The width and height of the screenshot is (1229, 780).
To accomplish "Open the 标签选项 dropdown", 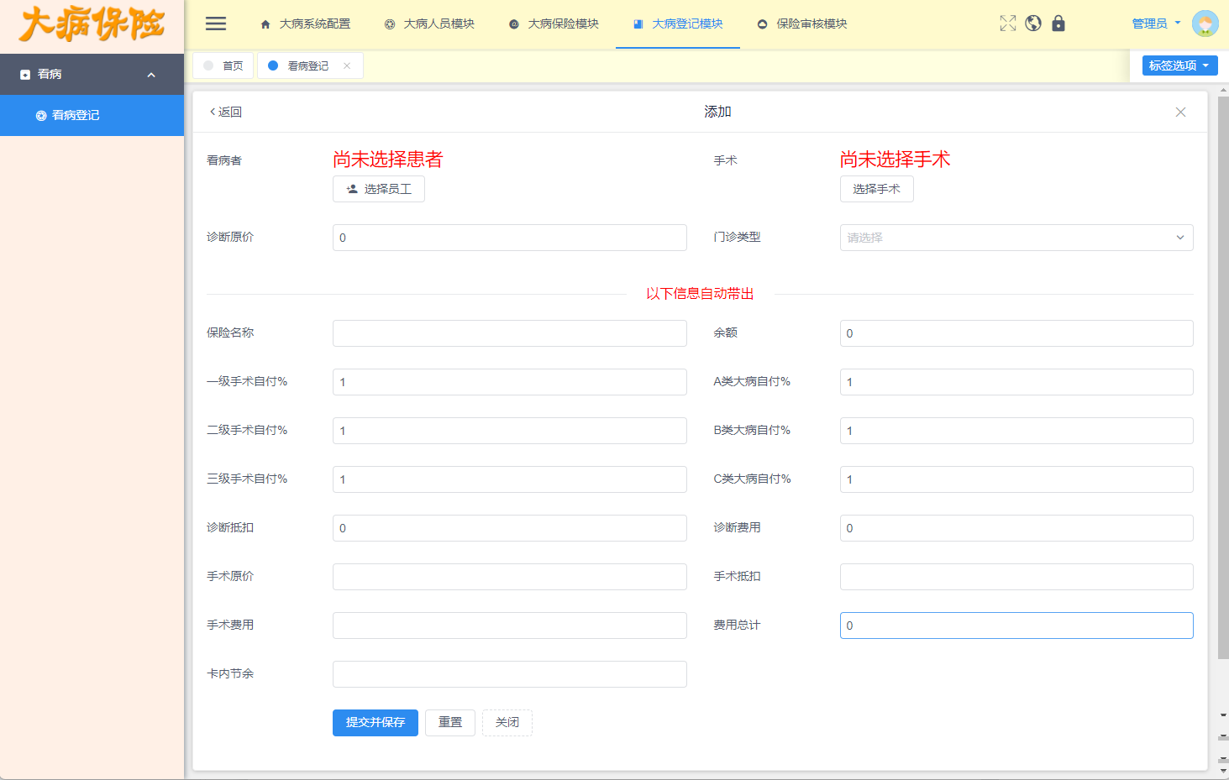I will pyautogui.click(x=1179, y=65).
